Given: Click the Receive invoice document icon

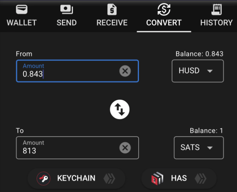Looking at the screenshot, I should [112, 10].
